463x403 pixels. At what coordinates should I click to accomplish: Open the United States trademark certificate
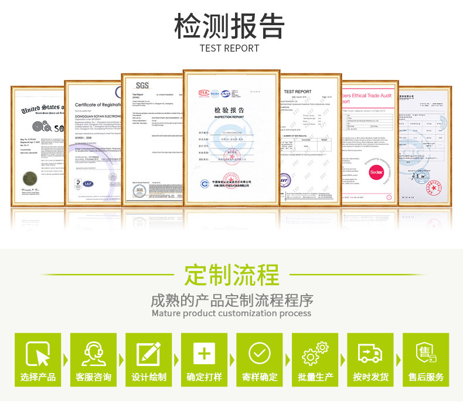pyautogui.click(x=38, y=146)
